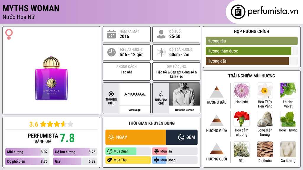Select the Lá Hoa Violet note image
Viewport: 303px width, 170px height.
click(288, 90)
